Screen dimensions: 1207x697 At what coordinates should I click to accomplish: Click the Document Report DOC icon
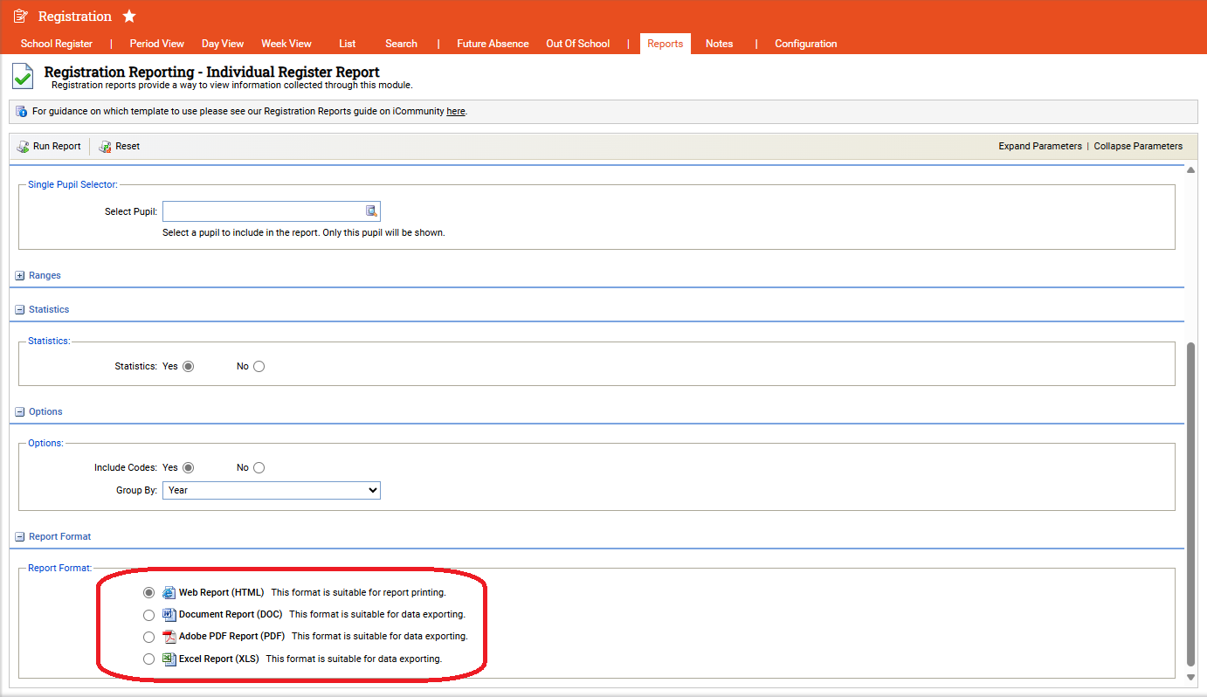[x=169, y=615]
